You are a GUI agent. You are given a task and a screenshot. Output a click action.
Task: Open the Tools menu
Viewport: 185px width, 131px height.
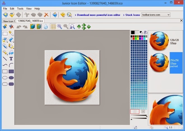(20, 9)
